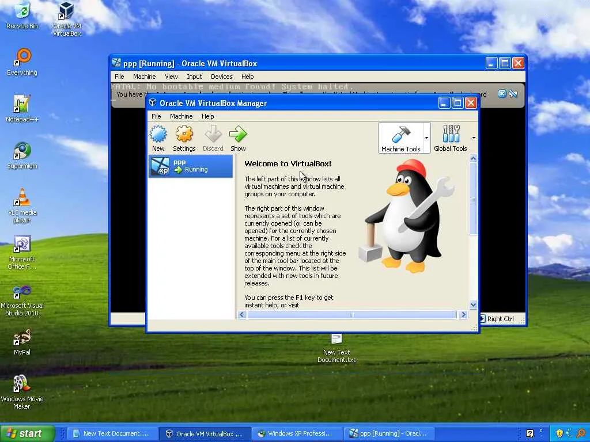Select the Everything desktop icon
Image resolution: width=590 pixels, height=442 pixels.
pyautogui.click(x=22, y=62)
